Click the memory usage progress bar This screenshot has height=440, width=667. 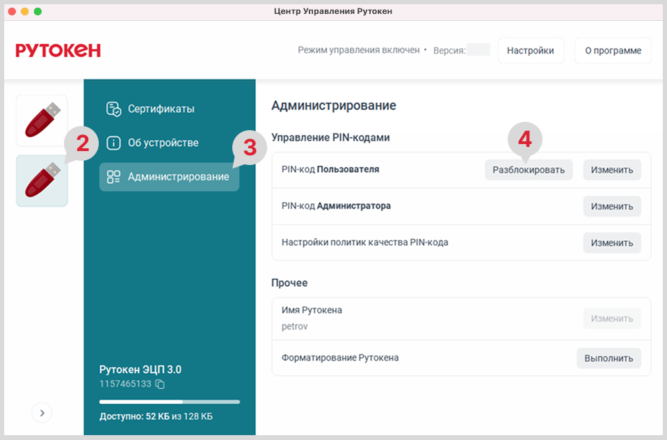pos(169,402)
